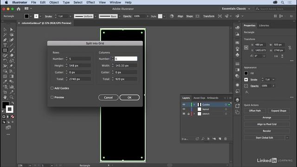Screen dimensions: 297x167
Task: Open Recolor Artwork wheel icon
Action: 172,16
